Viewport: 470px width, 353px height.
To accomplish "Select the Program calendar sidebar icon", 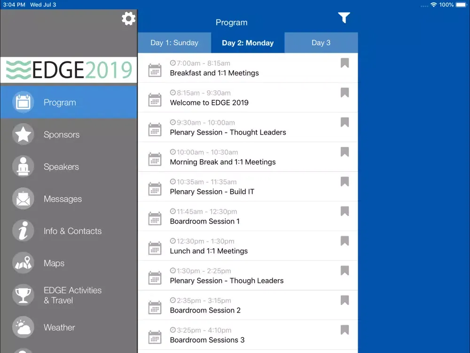I will click(x=23, y=102).
